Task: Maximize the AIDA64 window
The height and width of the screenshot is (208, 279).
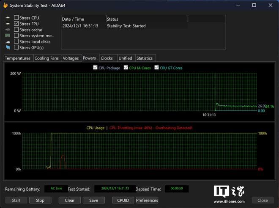Action: point(254,5)
